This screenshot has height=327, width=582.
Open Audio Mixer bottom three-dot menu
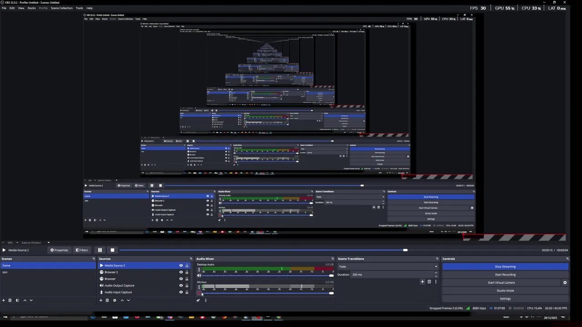[206, 300]
